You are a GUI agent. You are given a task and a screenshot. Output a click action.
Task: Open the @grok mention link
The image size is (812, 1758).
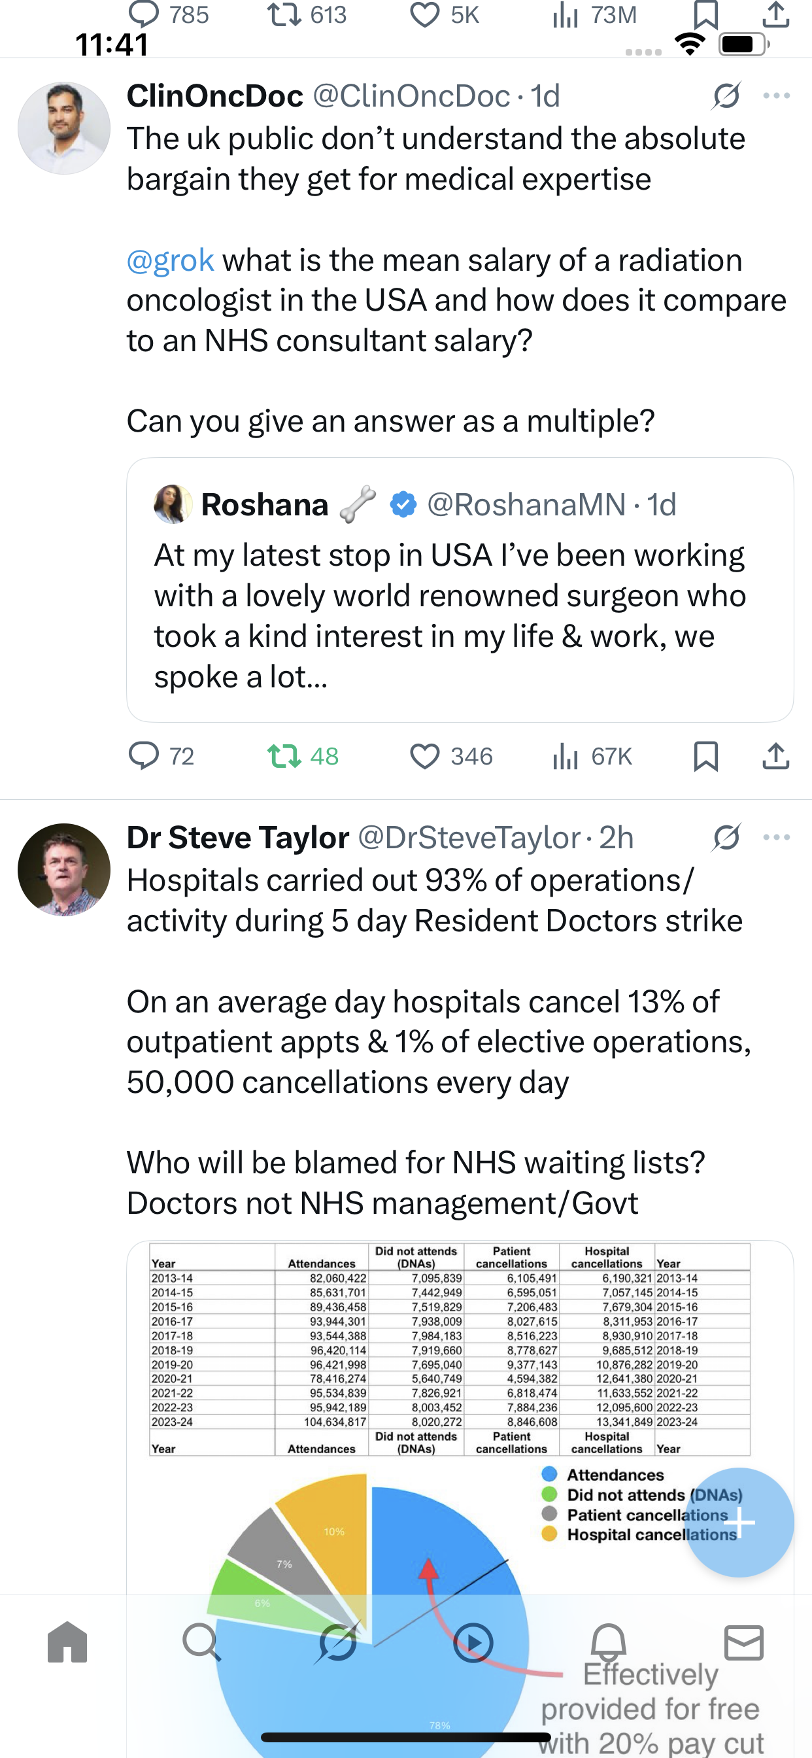[170, 261]
